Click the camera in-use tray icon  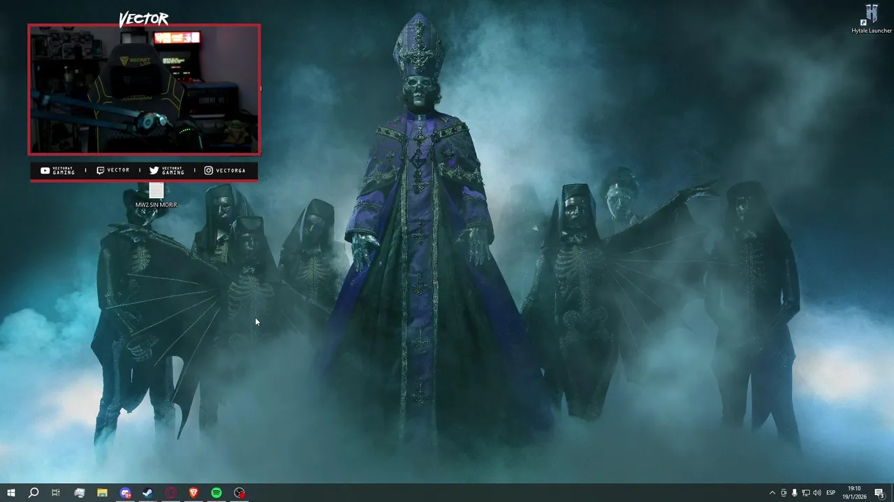(784, 493)
